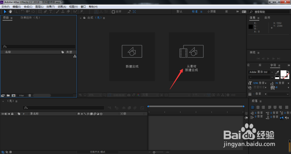
Task: Open the stroke options dropdown in Character panel
Action: coord(278,94)
